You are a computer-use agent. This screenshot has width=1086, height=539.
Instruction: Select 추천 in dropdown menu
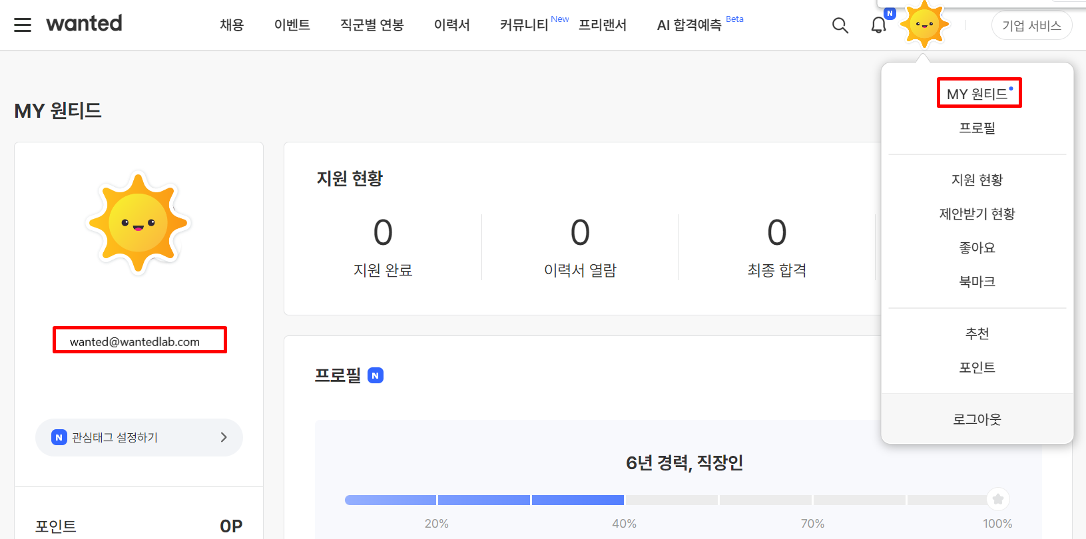click(977, 333)
